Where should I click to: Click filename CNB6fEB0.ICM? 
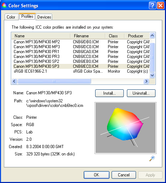point(85,61)
